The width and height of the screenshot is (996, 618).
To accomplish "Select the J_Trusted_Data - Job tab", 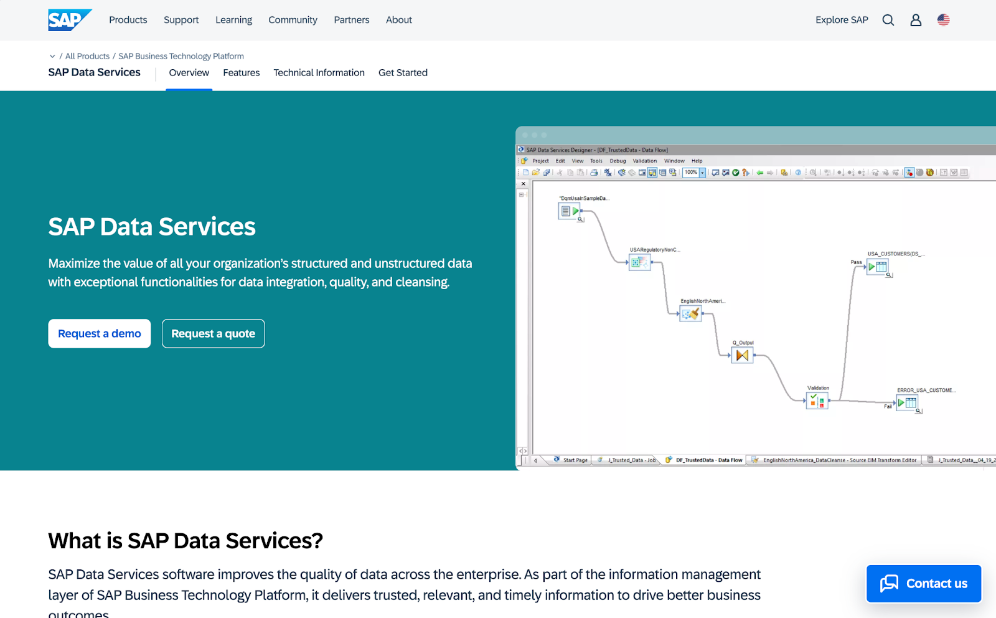I will (627, 460).
